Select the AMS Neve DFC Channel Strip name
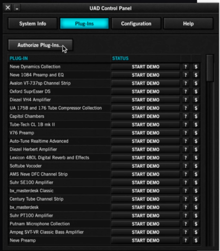This screenshot has width=220, height=251. pos(38,174)
